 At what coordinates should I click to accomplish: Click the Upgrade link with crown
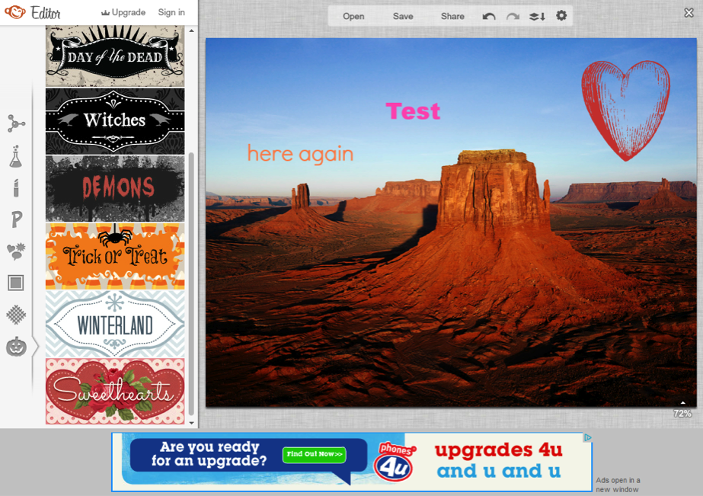click(x=123, y=12)
